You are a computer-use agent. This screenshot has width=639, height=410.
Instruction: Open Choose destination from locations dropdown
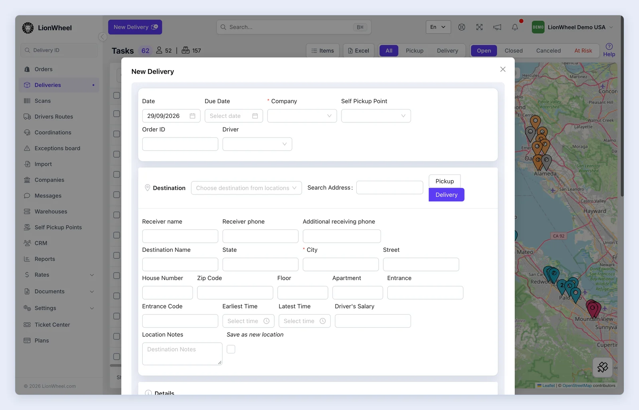[246, 188]
